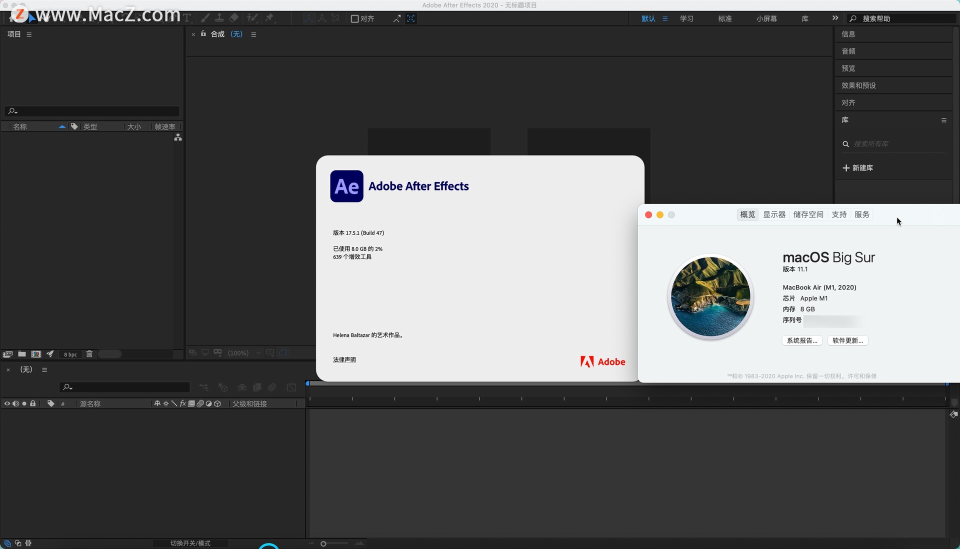Toggle the audio speaker column switch
This screenshot has height=549, width=960.
[15, 403]
